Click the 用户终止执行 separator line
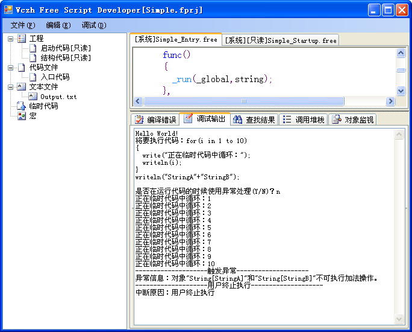 pos(229,285)
